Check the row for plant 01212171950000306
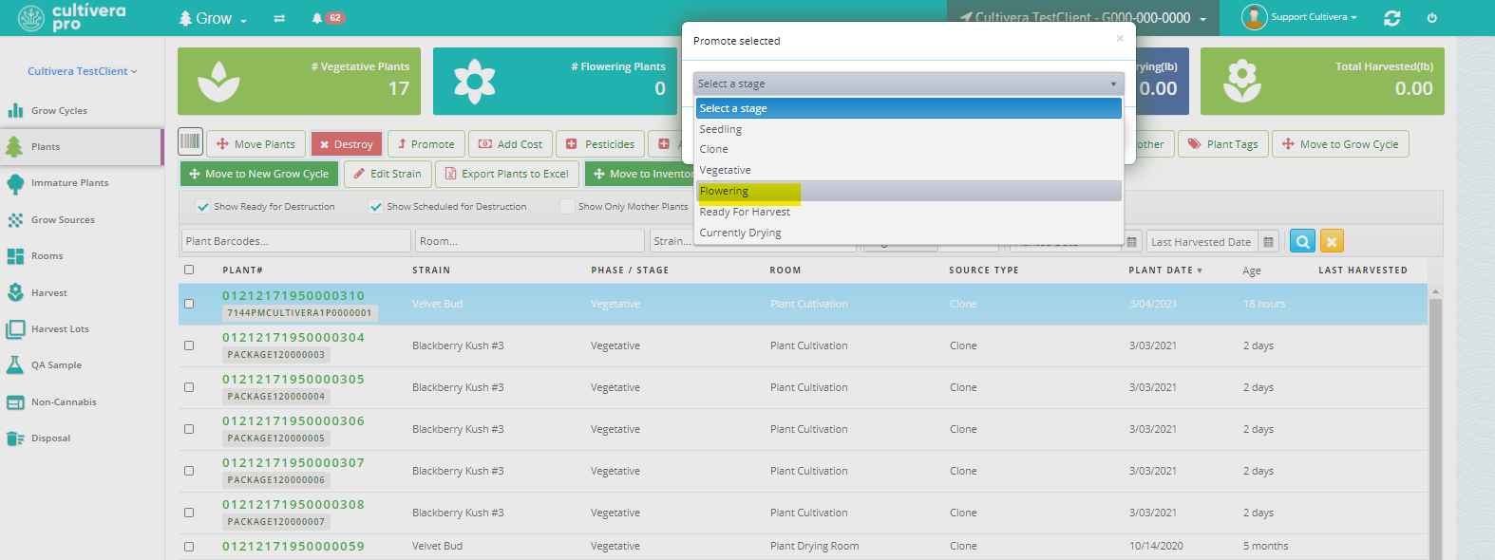 click(x=189, y=429)
